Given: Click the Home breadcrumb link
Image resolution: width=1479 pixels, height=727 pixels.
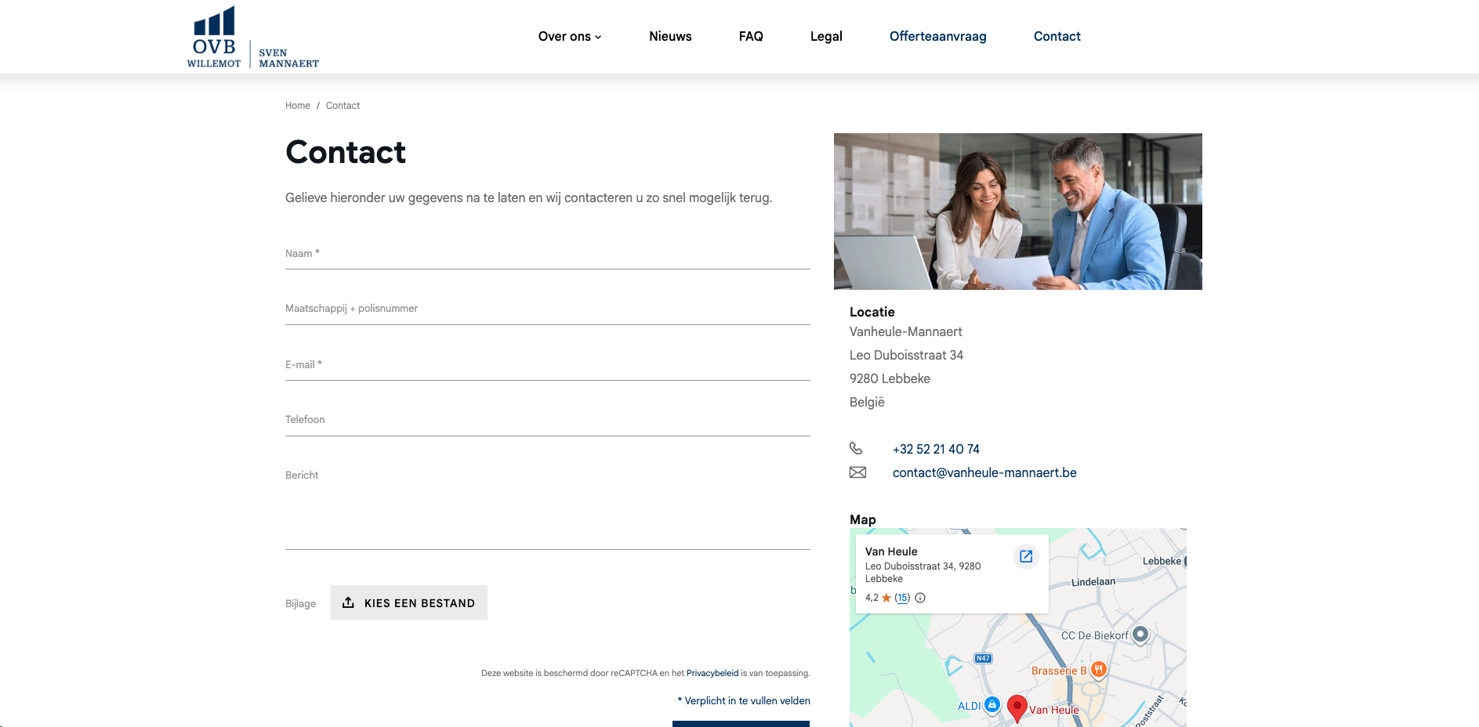Looking at the screenshot, I should tap(298, 106).
